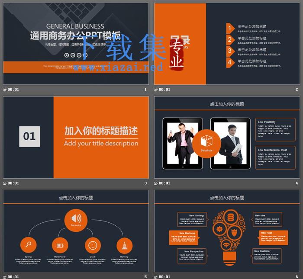Screen dimensions: 303x279
Task: Click the 00:01 timing under slide 1
Action: (13, 90)
